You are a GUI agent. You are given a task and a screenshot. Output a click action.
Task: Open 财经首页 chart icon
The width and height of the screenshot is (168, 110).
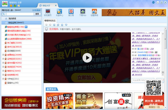point(48,12)
